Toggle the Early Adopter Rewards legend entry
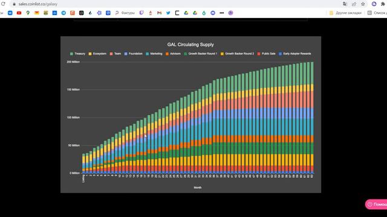This screenshot has width=387, height=217. pyautogui.click(x=295, y=54)
